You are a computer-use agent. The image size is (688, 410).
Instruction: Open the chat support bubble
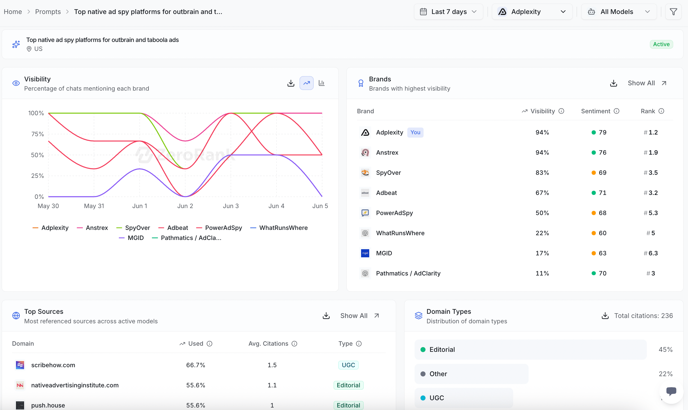(x=671, y=391)
